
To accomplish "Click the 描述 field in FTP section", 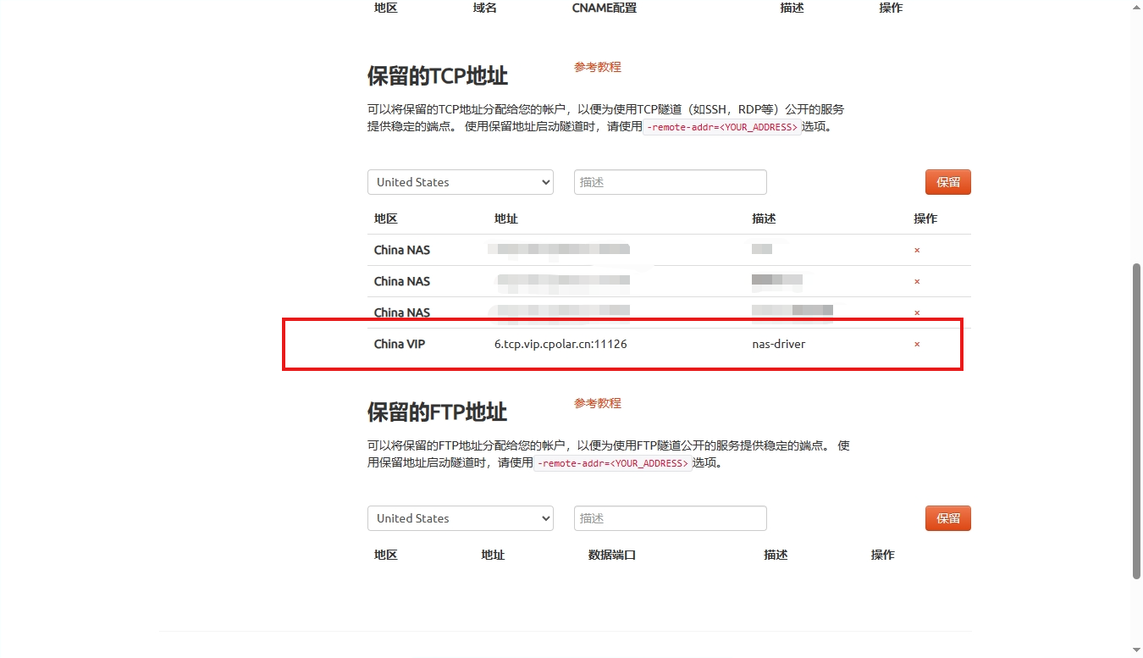I will click(x=670, y=518).
